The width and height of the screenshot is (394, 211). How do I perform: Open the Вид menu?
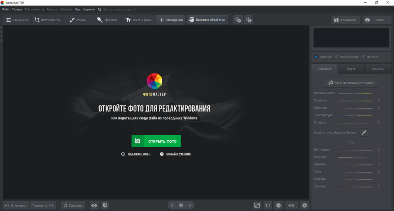(78, 9)
